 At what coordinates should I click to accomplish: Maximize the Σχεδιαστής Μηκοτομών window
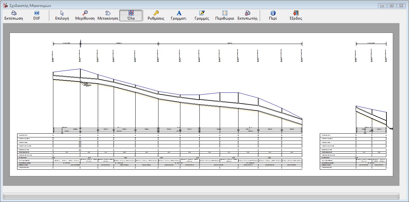(392, 5)
